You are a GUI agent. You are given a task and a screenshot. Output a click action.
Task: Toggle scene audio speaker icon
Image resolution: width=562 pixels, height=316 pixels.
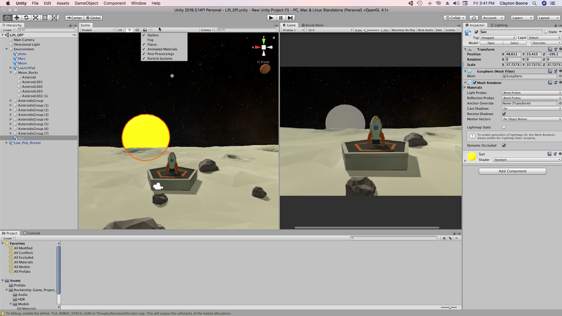pyautogui.click(x=137, y=30)
